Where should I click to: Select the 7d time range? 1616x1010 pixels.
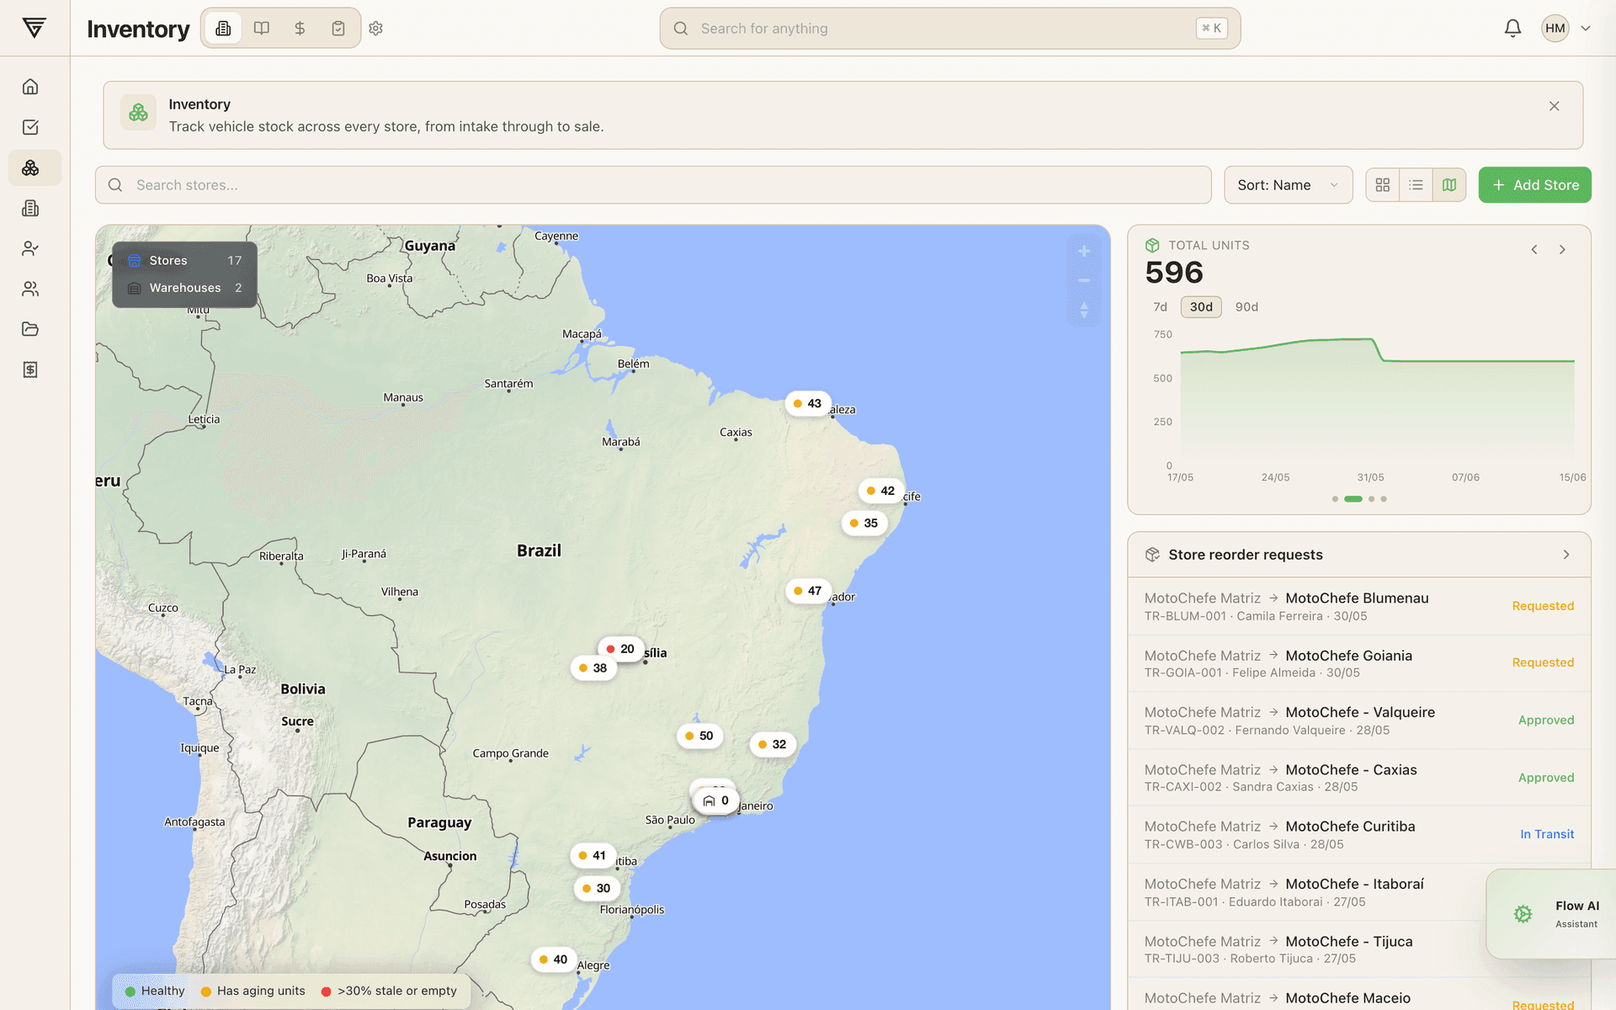[1160, 307]
